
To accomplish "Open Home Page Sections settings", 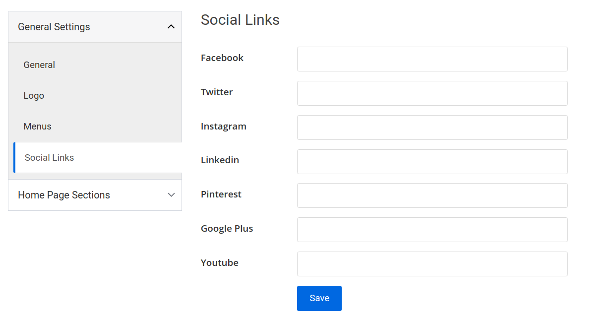I will click(x=63, y=194).
